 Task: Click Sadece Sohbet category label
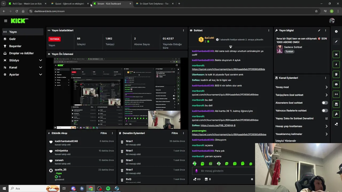coord(293,47)
